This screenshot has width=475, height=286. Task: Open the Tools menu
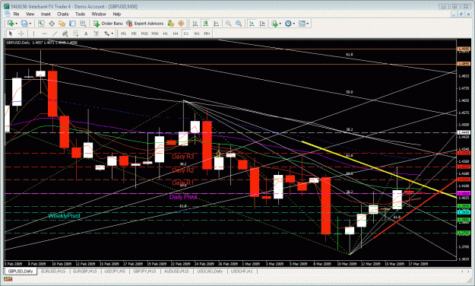80,14
